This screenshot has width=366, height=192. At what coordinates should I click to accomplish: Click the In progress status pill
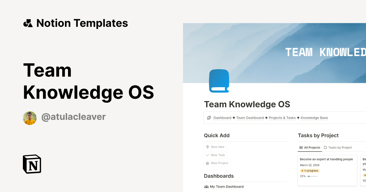(x=310, y=171)
